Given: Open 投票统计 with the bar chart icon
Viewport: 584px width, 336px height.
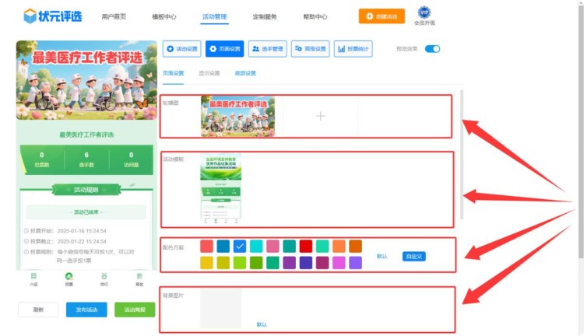Looking at the screenshot, I should 353,49.
